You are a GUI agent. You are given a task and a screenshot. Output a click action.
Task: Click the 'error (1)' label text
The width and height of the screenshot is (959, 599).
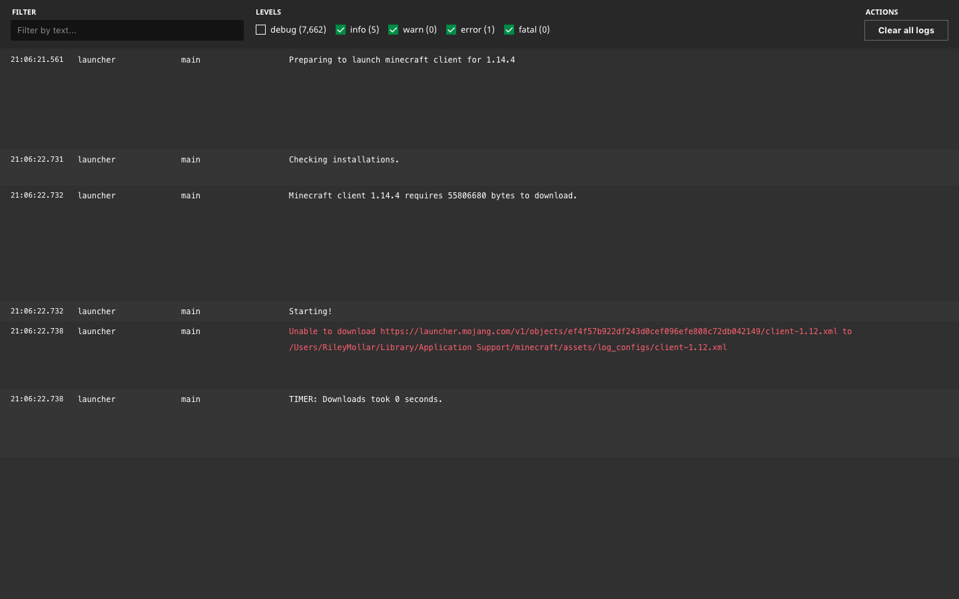point(478,30)
